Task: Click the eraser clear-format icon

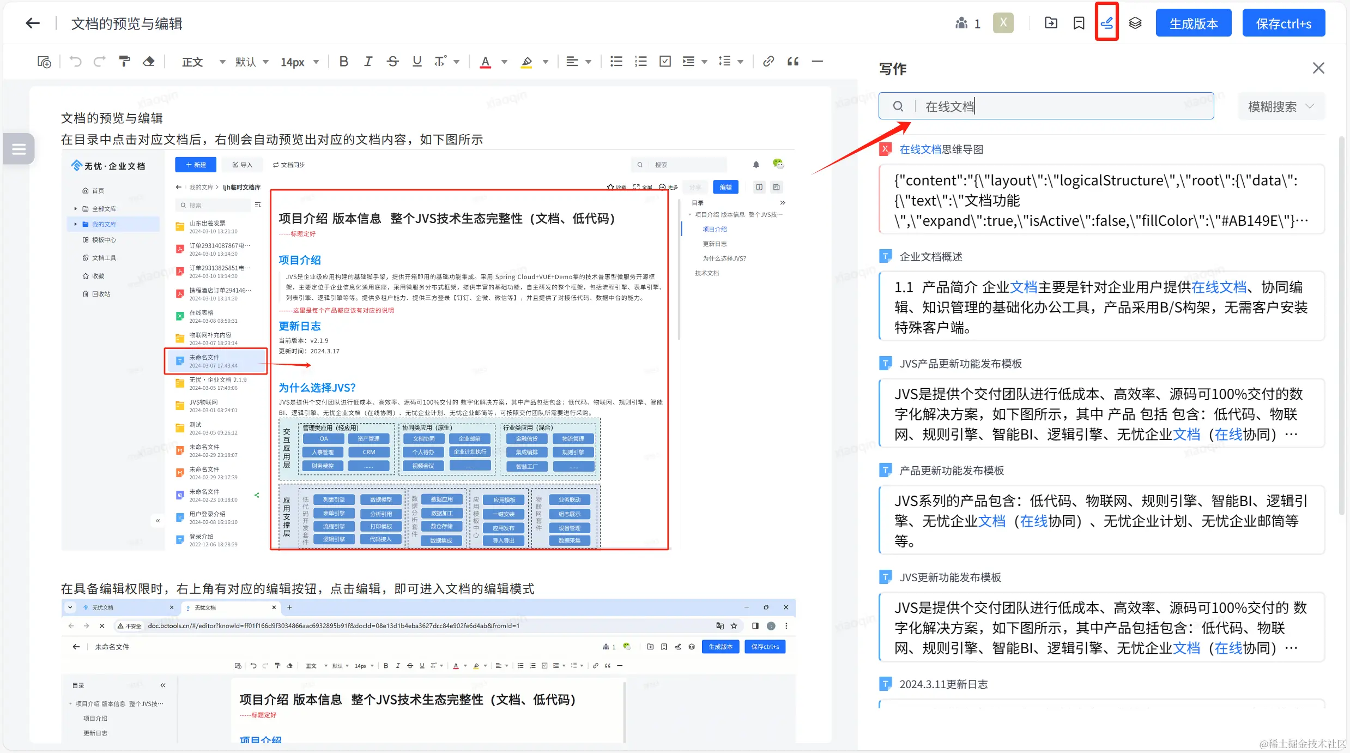Action: 148,61
